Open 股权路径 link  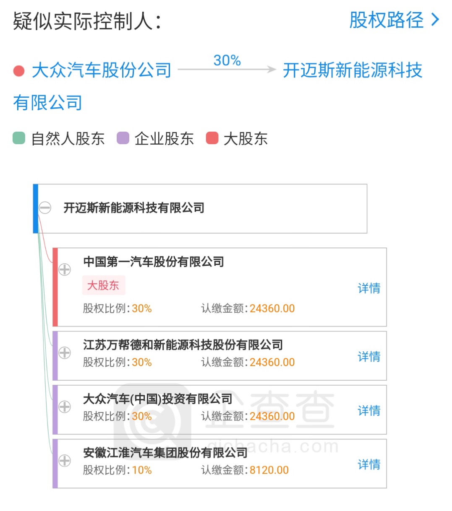pyautogui.click(x=387, y=20)
